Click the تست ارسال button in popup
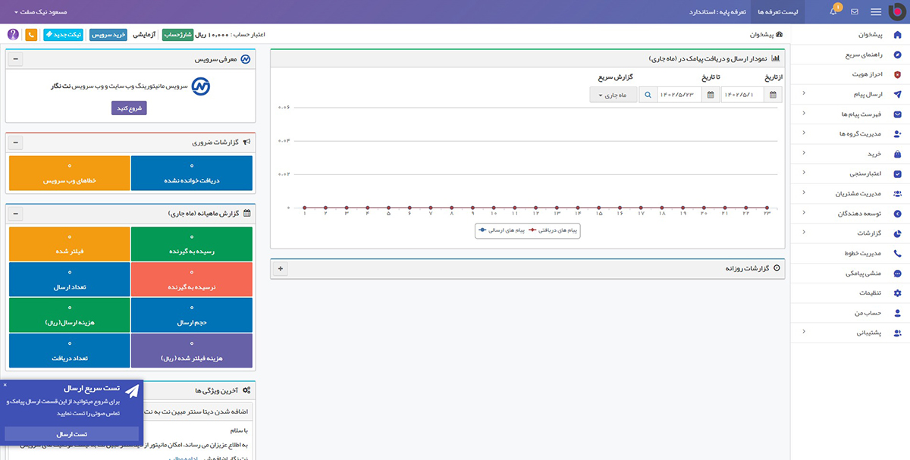 (73, 434)
